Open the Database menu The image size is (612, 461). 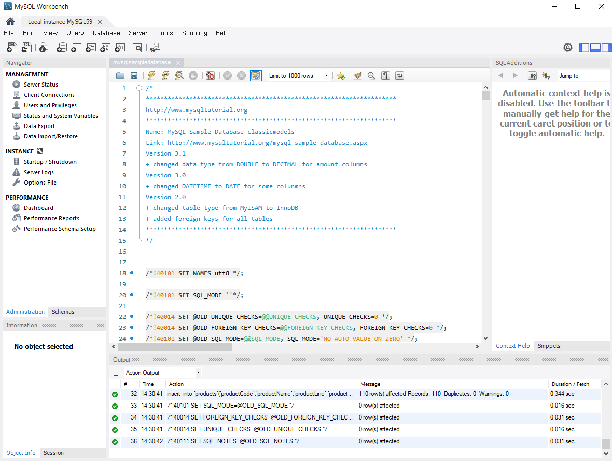pos(106,33)
